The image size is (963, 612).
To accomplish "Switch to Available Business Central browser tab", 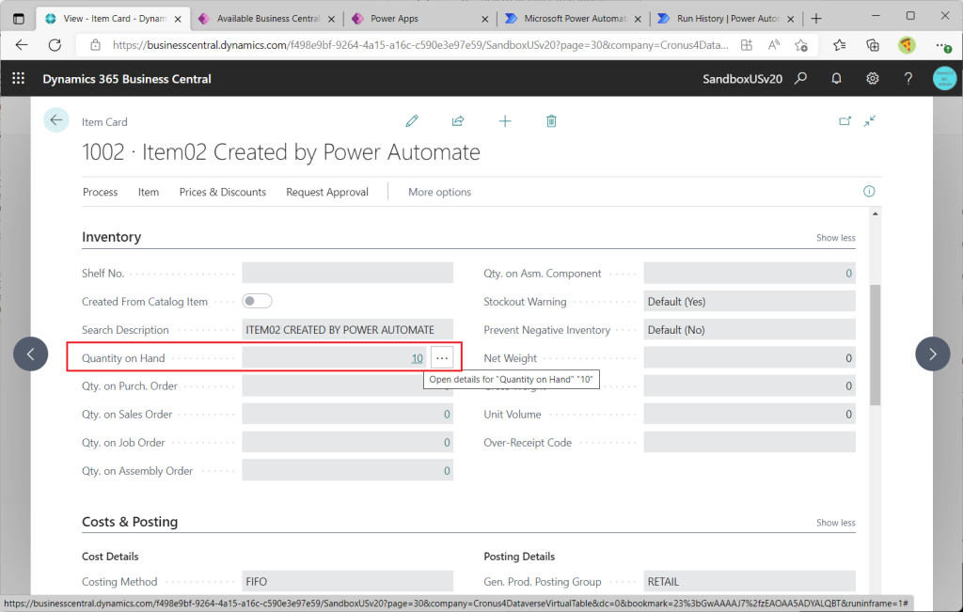I will pyautogui.click(x=266, y=19).
